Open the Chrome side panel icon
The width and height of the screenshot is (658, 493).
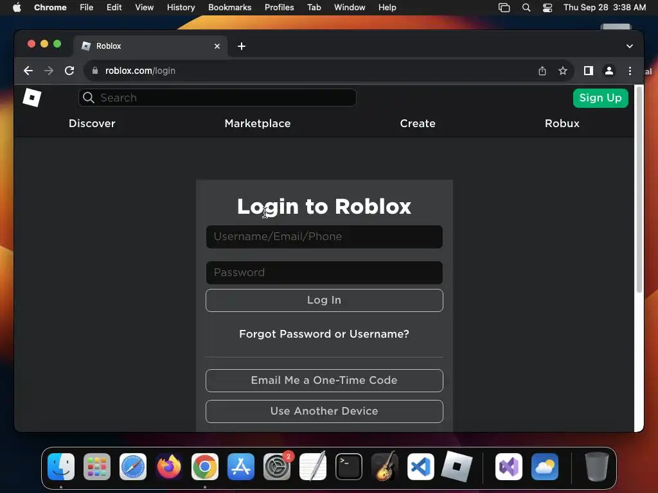point(589,71)
